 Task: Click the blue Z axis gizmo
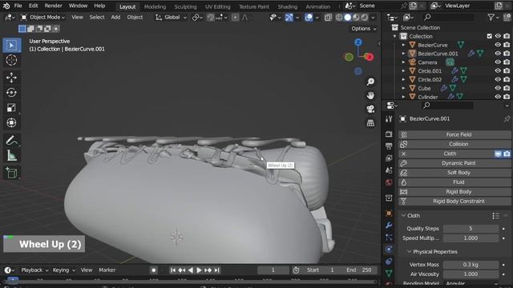pos(358,42)
